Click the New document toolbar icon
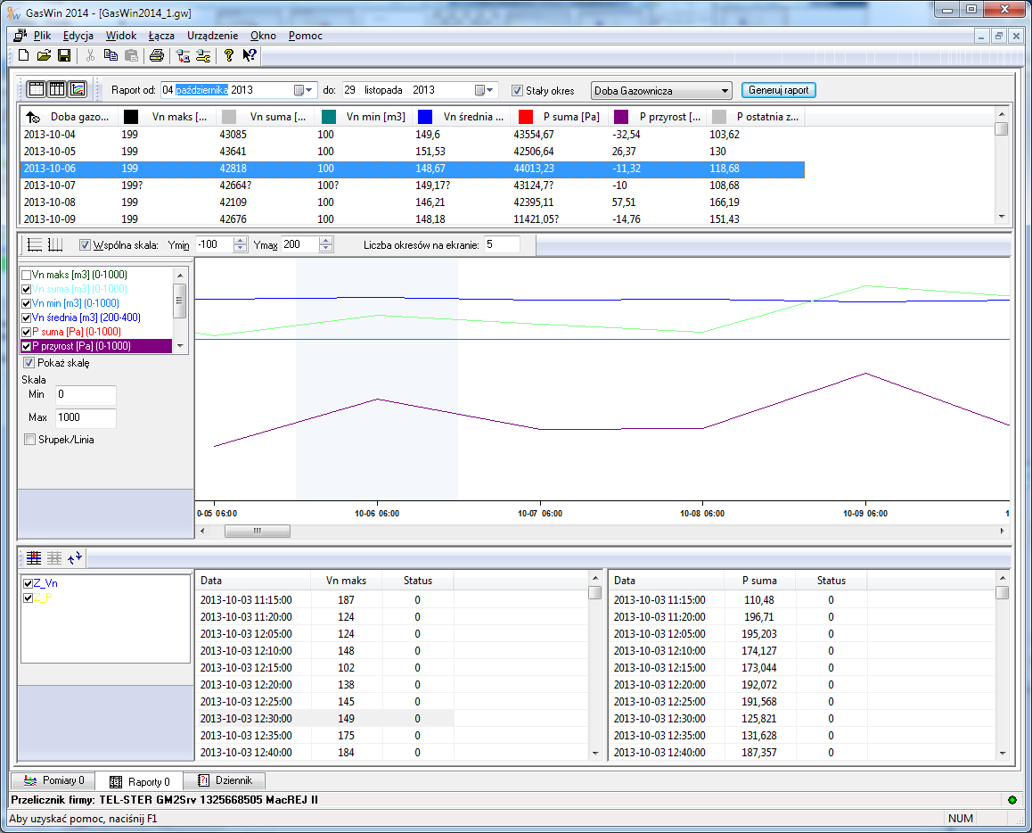Image resolution: width=1032 pixels, height=833 pixels. click(24, 56)
